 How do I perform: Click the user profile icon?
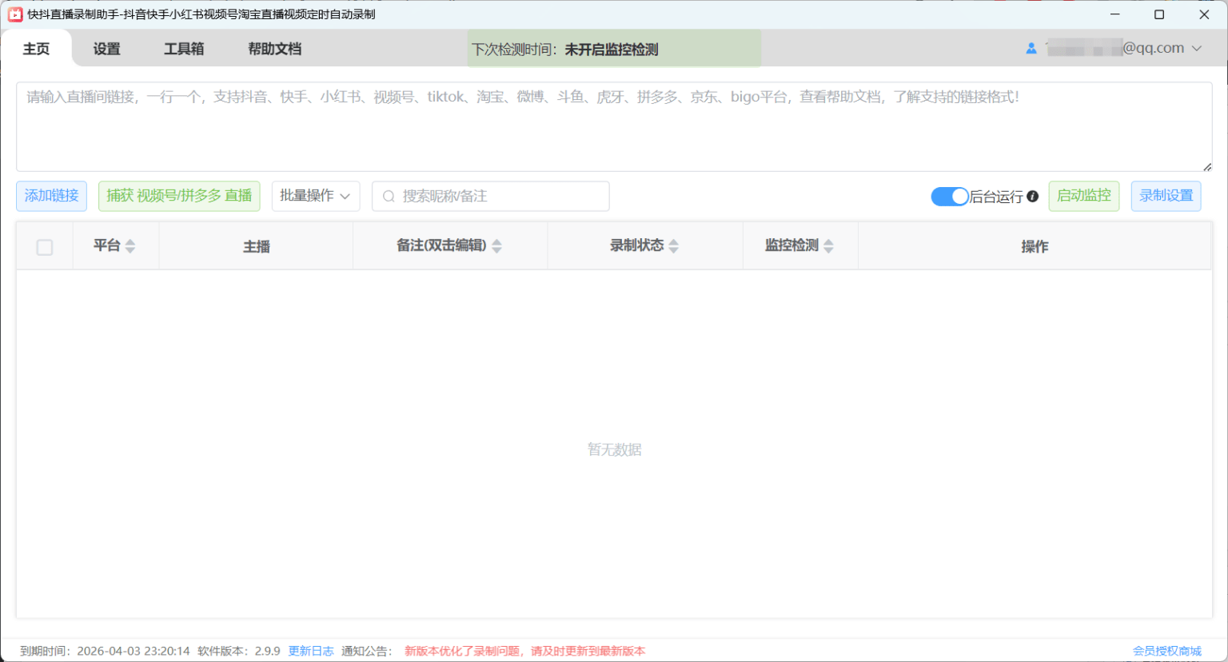[x=1031, y=49]
